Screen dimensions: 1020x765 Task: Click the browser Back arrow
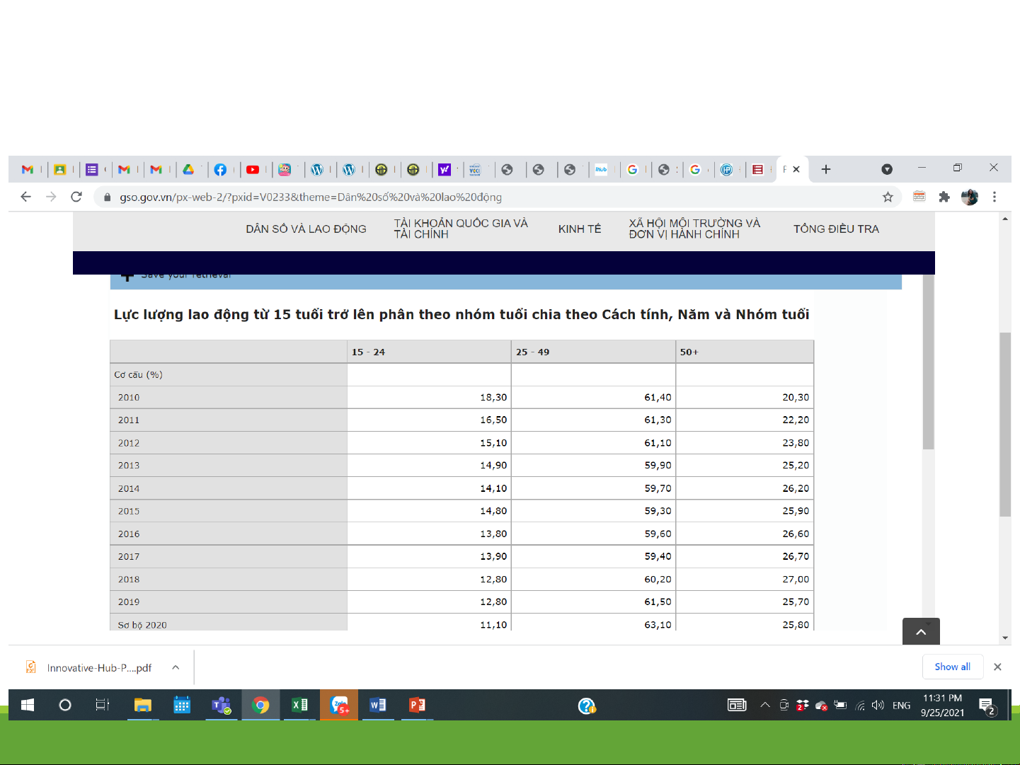coord(26,197)
